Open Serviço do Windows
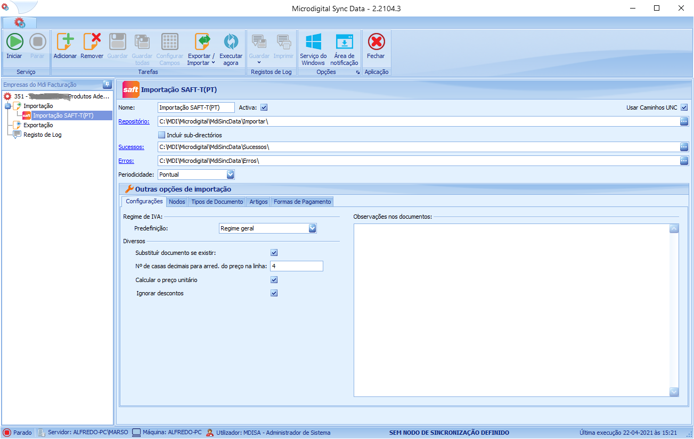This screenshot has height=439, width=694. click(313, 49)
